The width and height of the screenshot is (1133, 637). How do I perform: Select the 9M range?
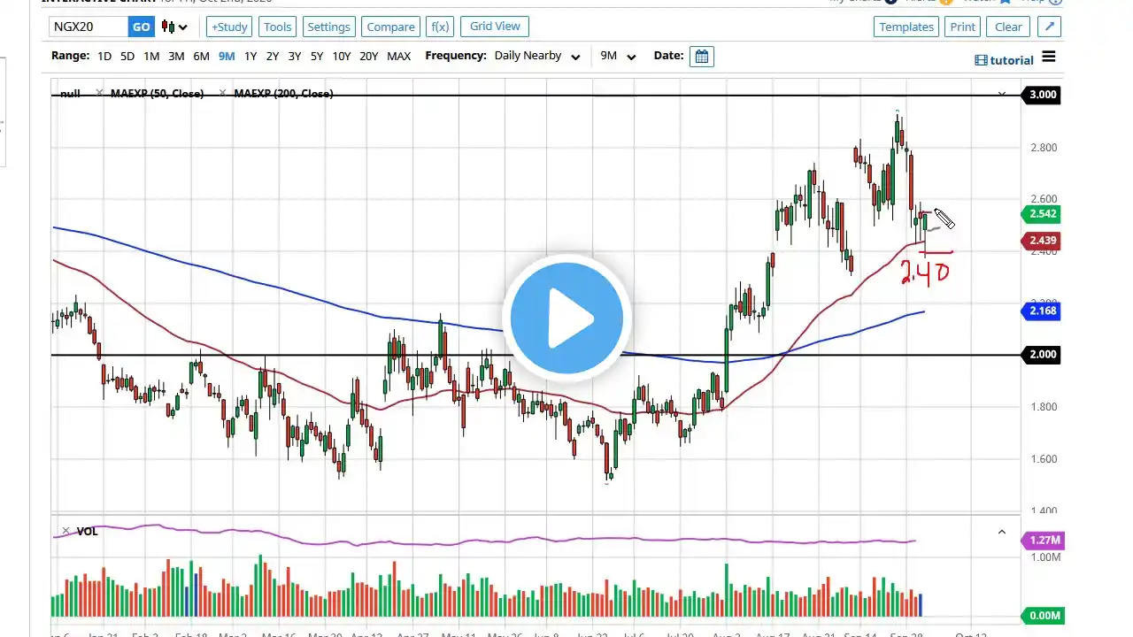coord(227,56)
